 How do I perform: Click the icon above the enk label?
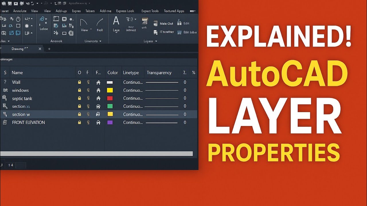145,21
